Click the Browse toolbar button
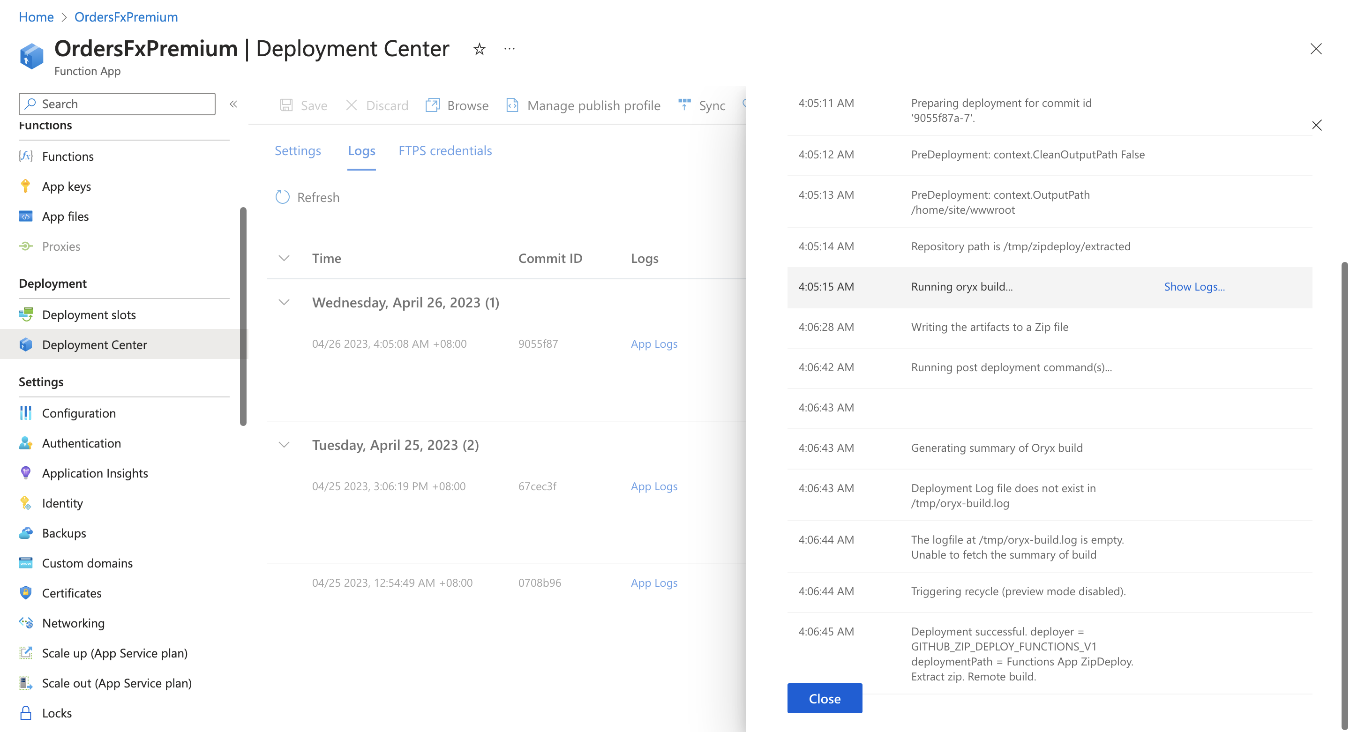The width and height of the screenshot is (1350, 732). coord(457,105)
